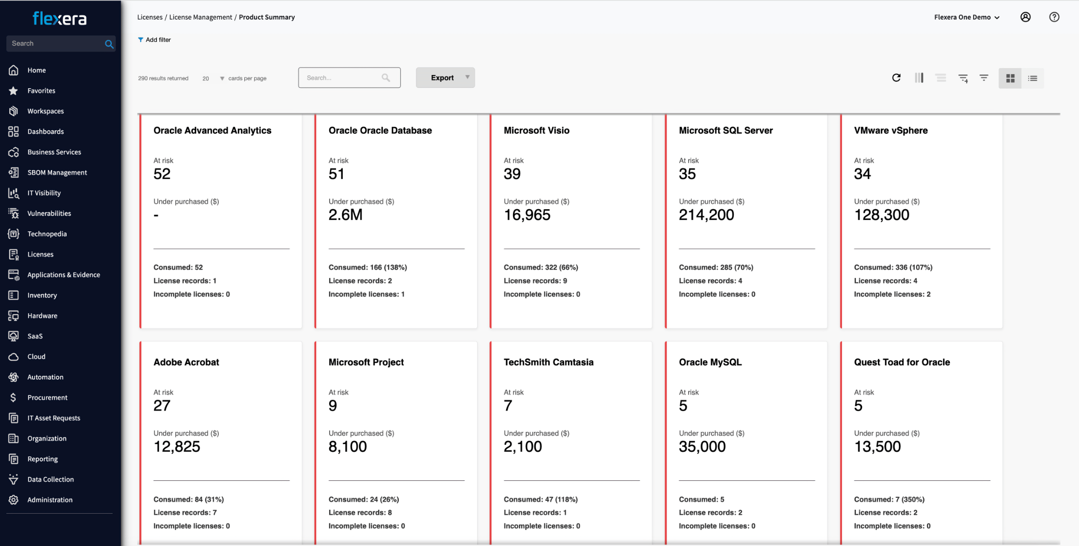Go to SBOM Management in sidebar
The height and width of the screenshot is (546, 1079).
pos(57,173)
